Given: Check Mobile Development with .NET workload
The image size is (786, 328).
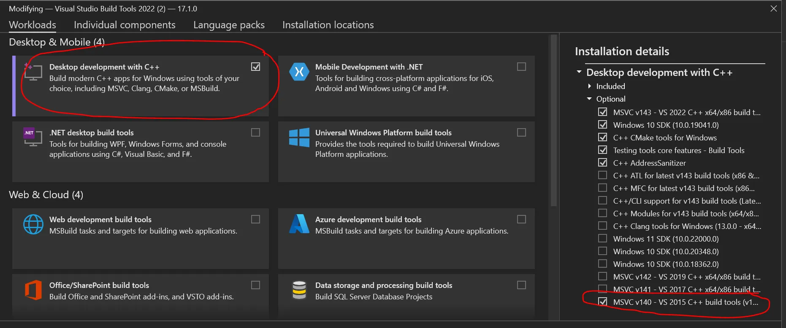Looking at the screenshot, I should tap(521, 67).
